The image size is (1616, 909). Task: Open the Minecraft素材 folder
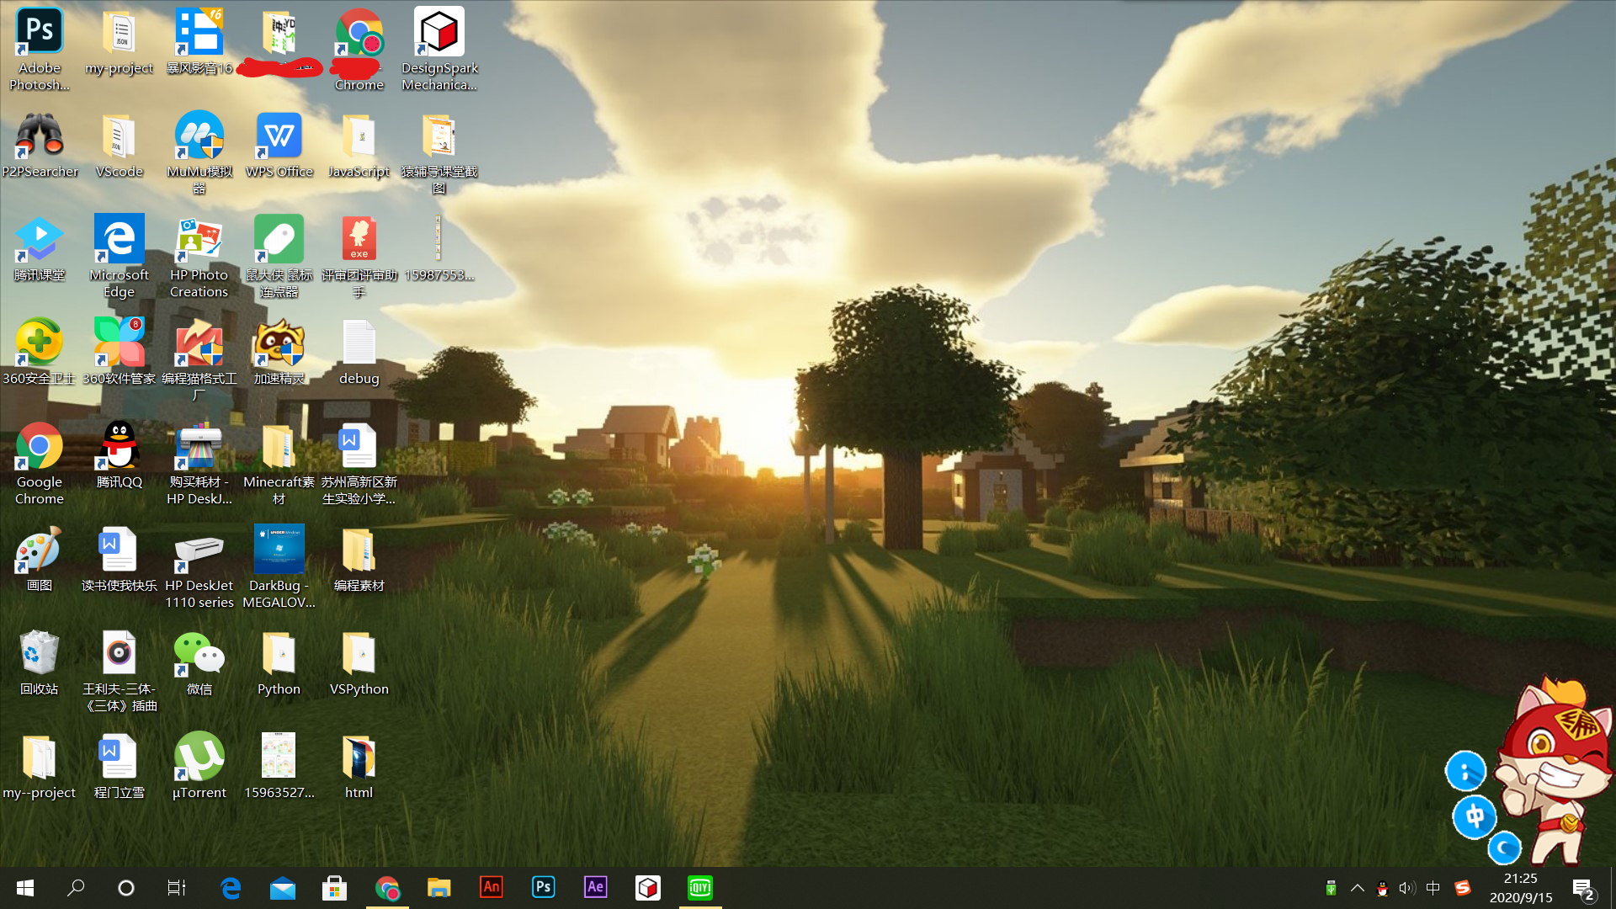[279, 464]
